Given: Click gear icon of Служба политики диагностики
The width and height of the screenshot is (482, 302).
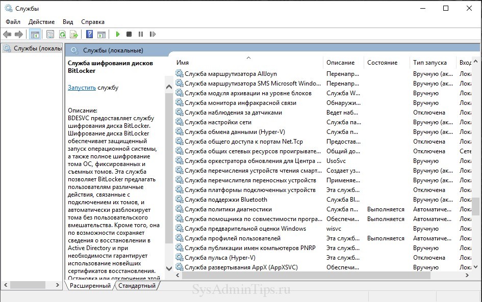Looking at the screenshot, I should [179, 209].
